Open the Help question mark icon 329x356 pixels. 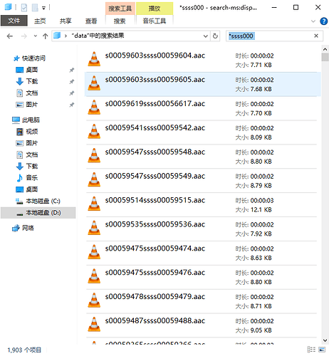[x=324, y=21]
